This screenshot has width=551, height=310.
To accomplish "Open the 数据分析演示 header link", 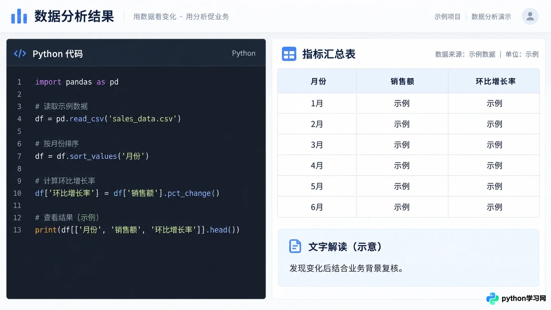I will 491,17.
